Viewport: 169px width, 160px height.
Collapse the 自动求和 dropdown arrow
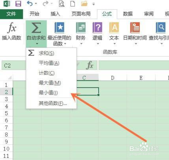coord(37,44)
